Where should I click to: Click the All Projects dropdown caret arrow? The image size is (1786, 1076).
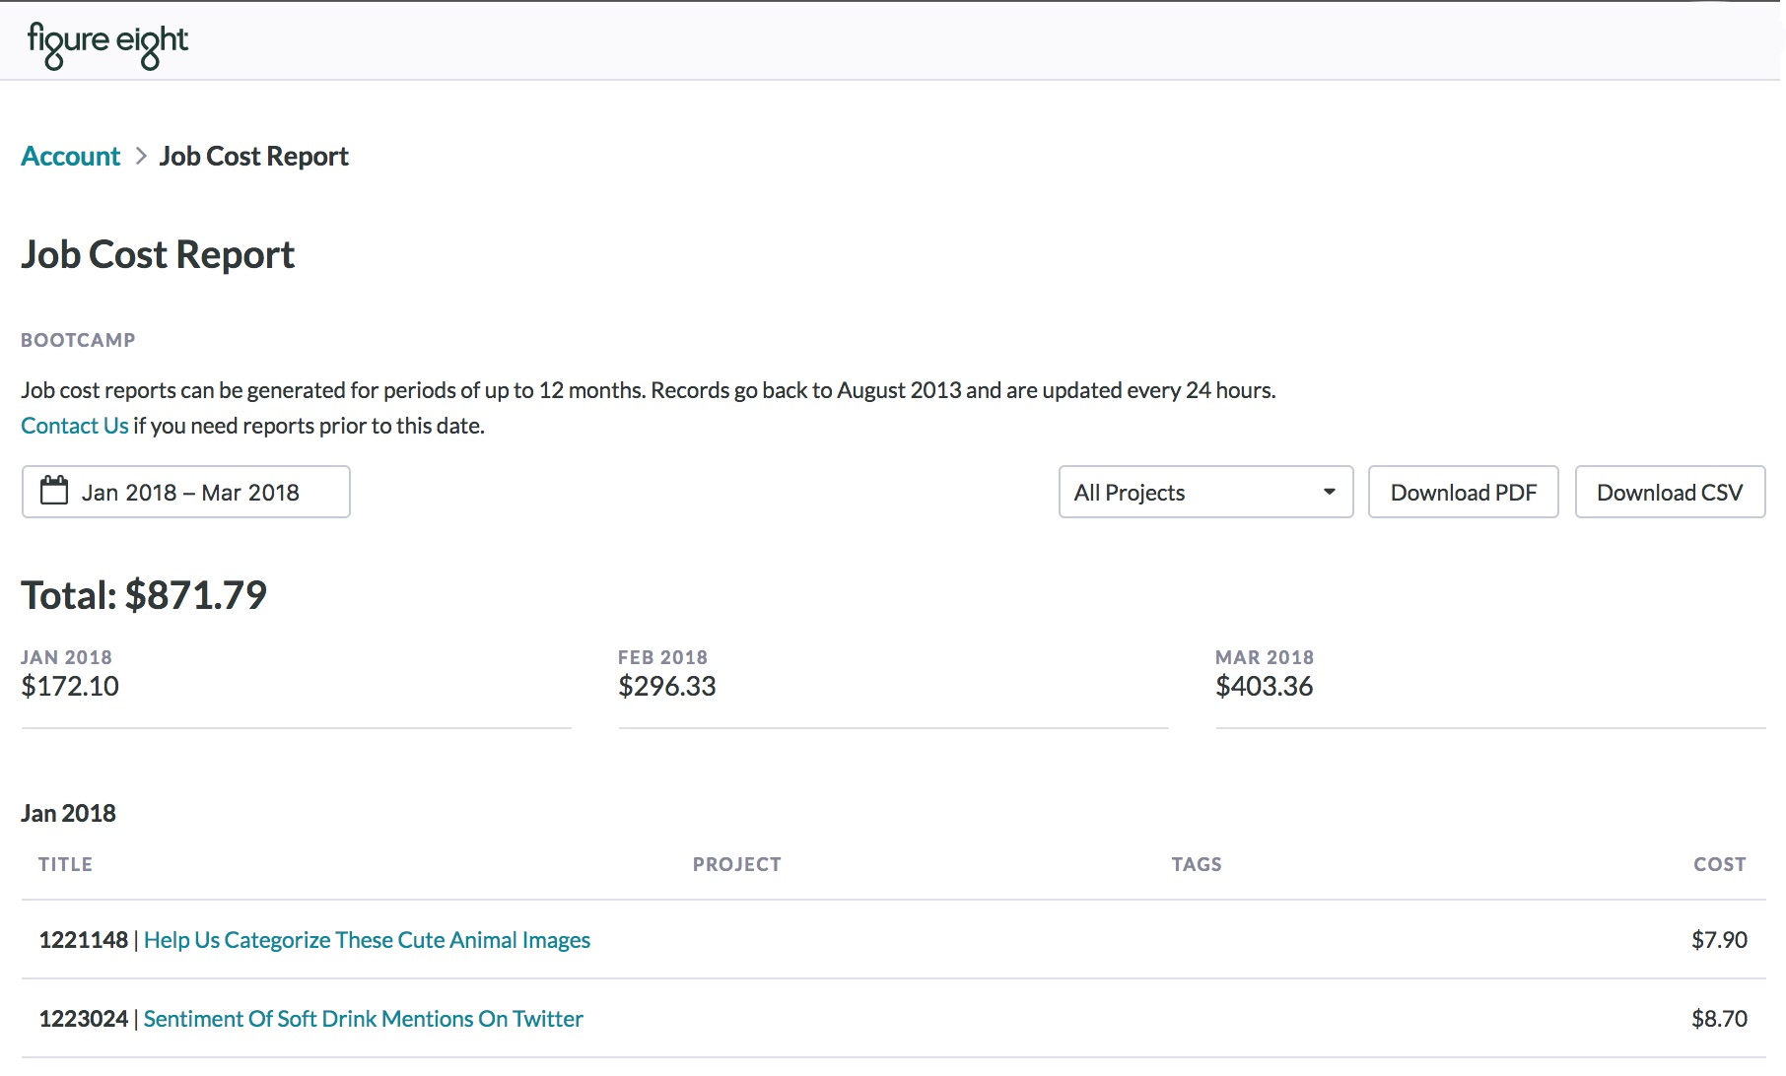point(1329,492)
